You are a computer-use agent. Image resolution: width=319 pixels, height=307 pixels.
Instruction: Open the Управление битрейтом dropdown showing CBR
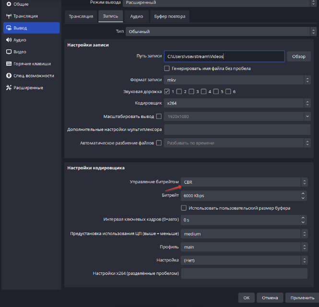pos(244,182)
